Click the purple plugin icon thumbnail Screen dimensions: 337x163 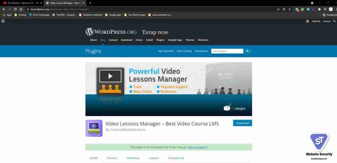click(x=94, y=128)
